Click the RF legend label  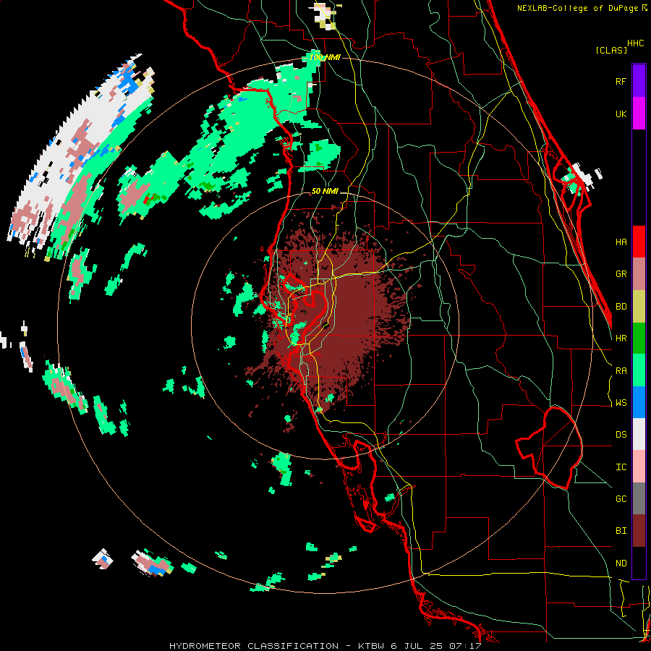tap(621, 81)
